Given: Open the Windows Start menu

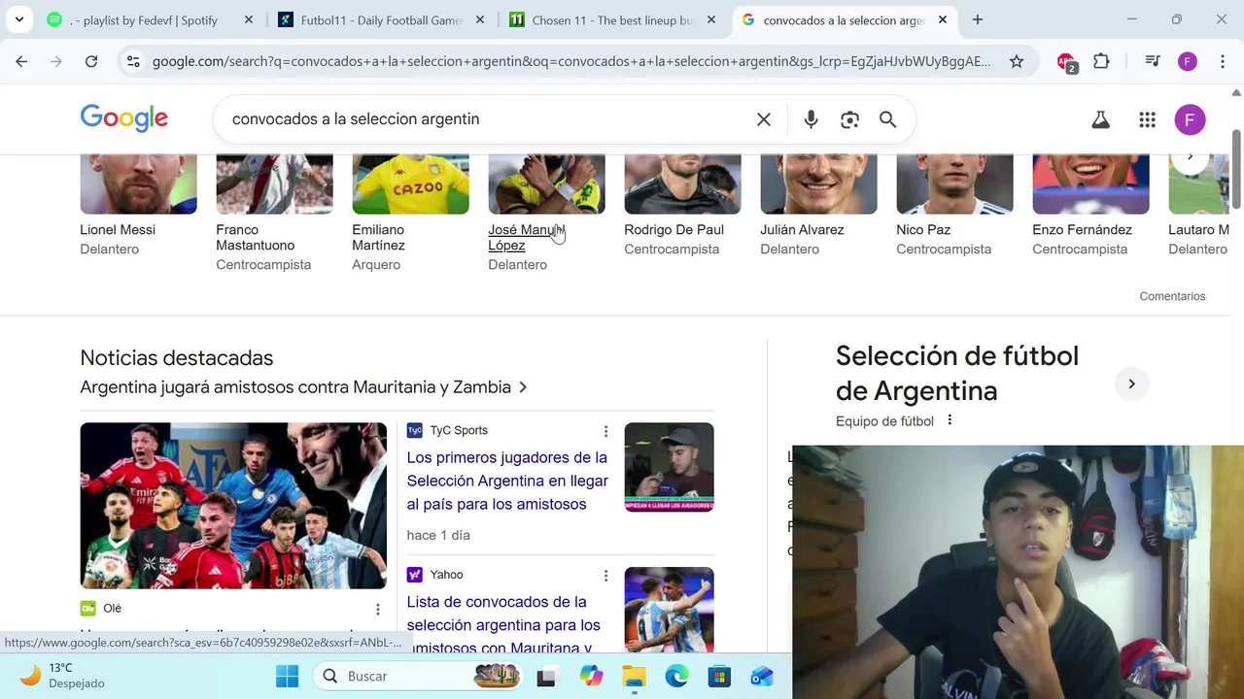Looking at the screenshot, I should click(x=287, y=676).
